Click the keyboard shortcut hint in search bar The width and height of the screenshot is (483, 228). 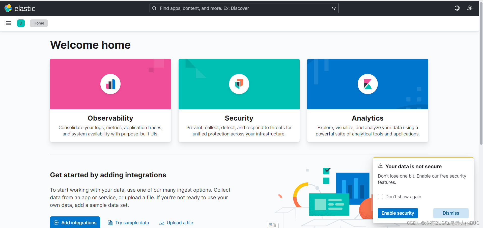333,8
